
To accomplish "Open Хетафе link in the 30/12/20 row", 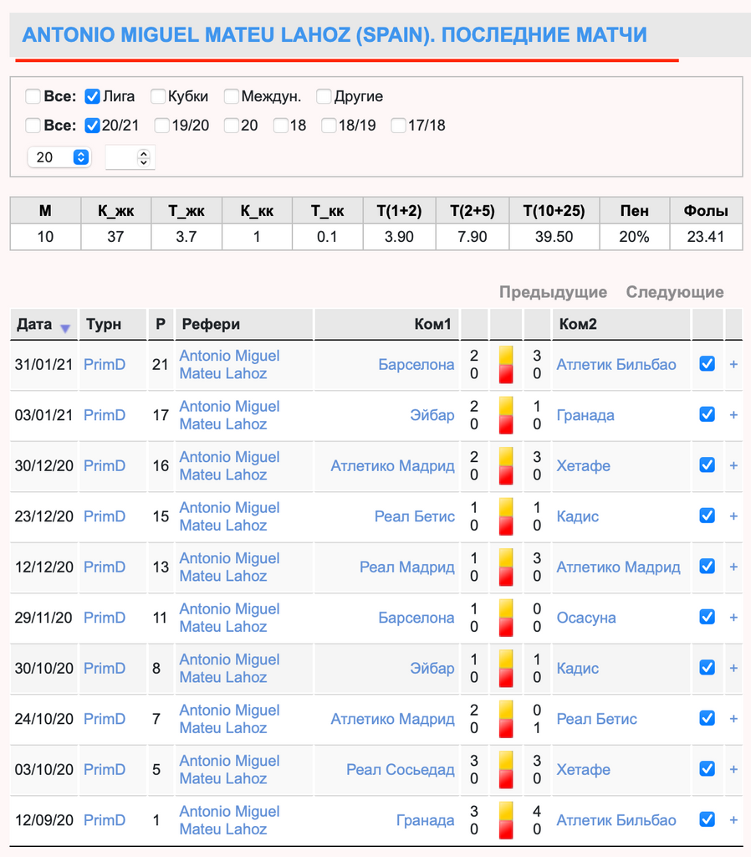I will (x=584, y=465).
